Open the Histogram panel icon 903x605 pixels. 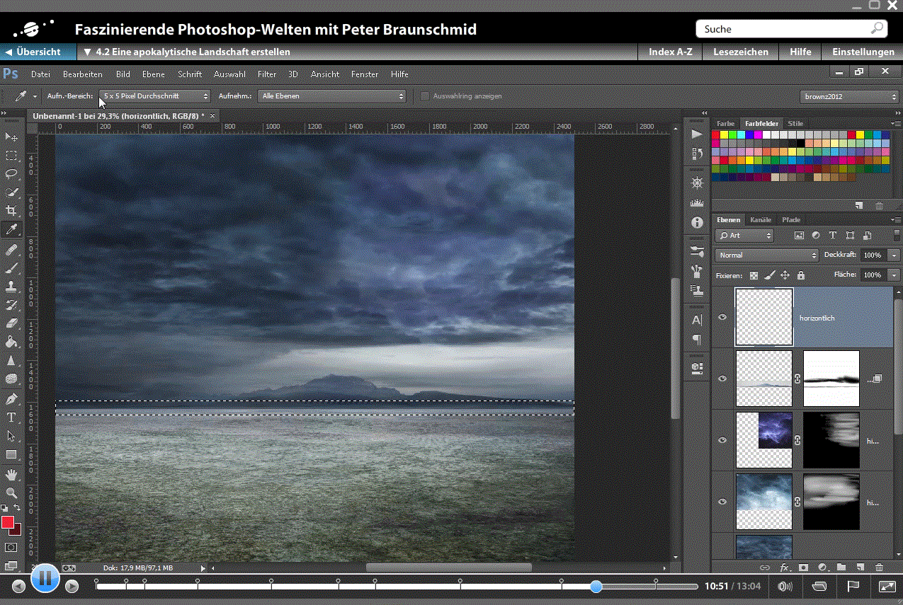coord(697,203)
